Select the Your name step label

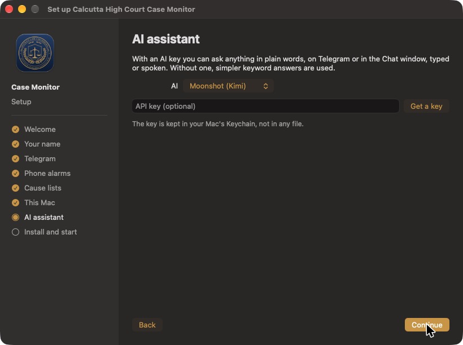coord(42,144)
